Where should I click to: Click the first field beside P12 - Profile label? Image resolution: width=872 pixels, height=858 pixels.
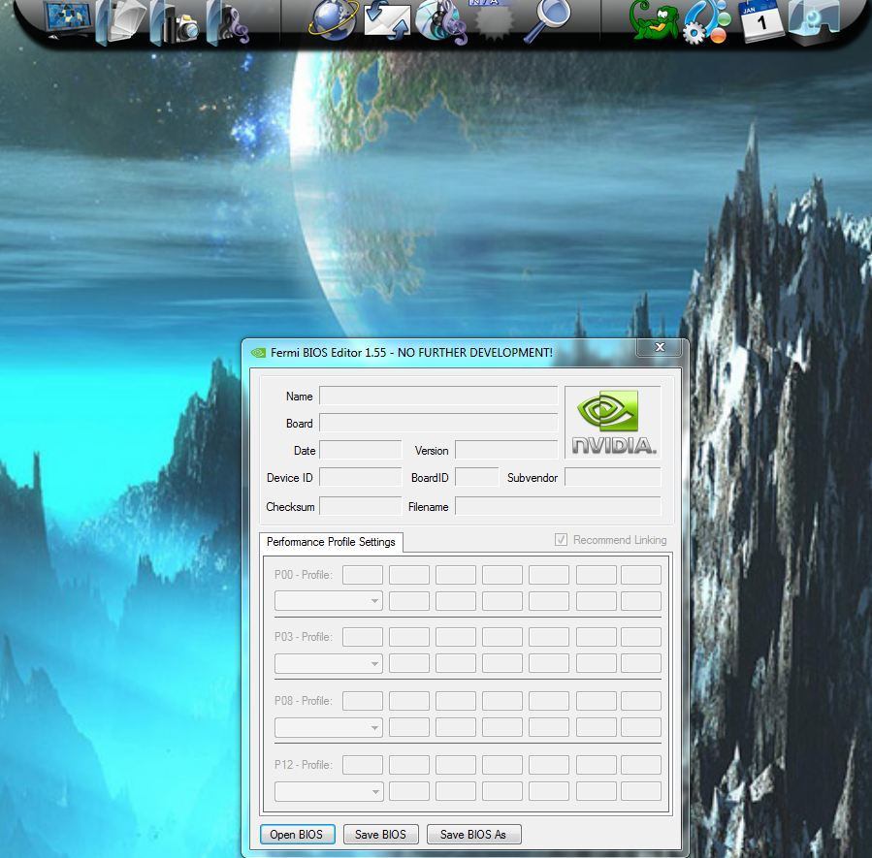coord(363,765)
